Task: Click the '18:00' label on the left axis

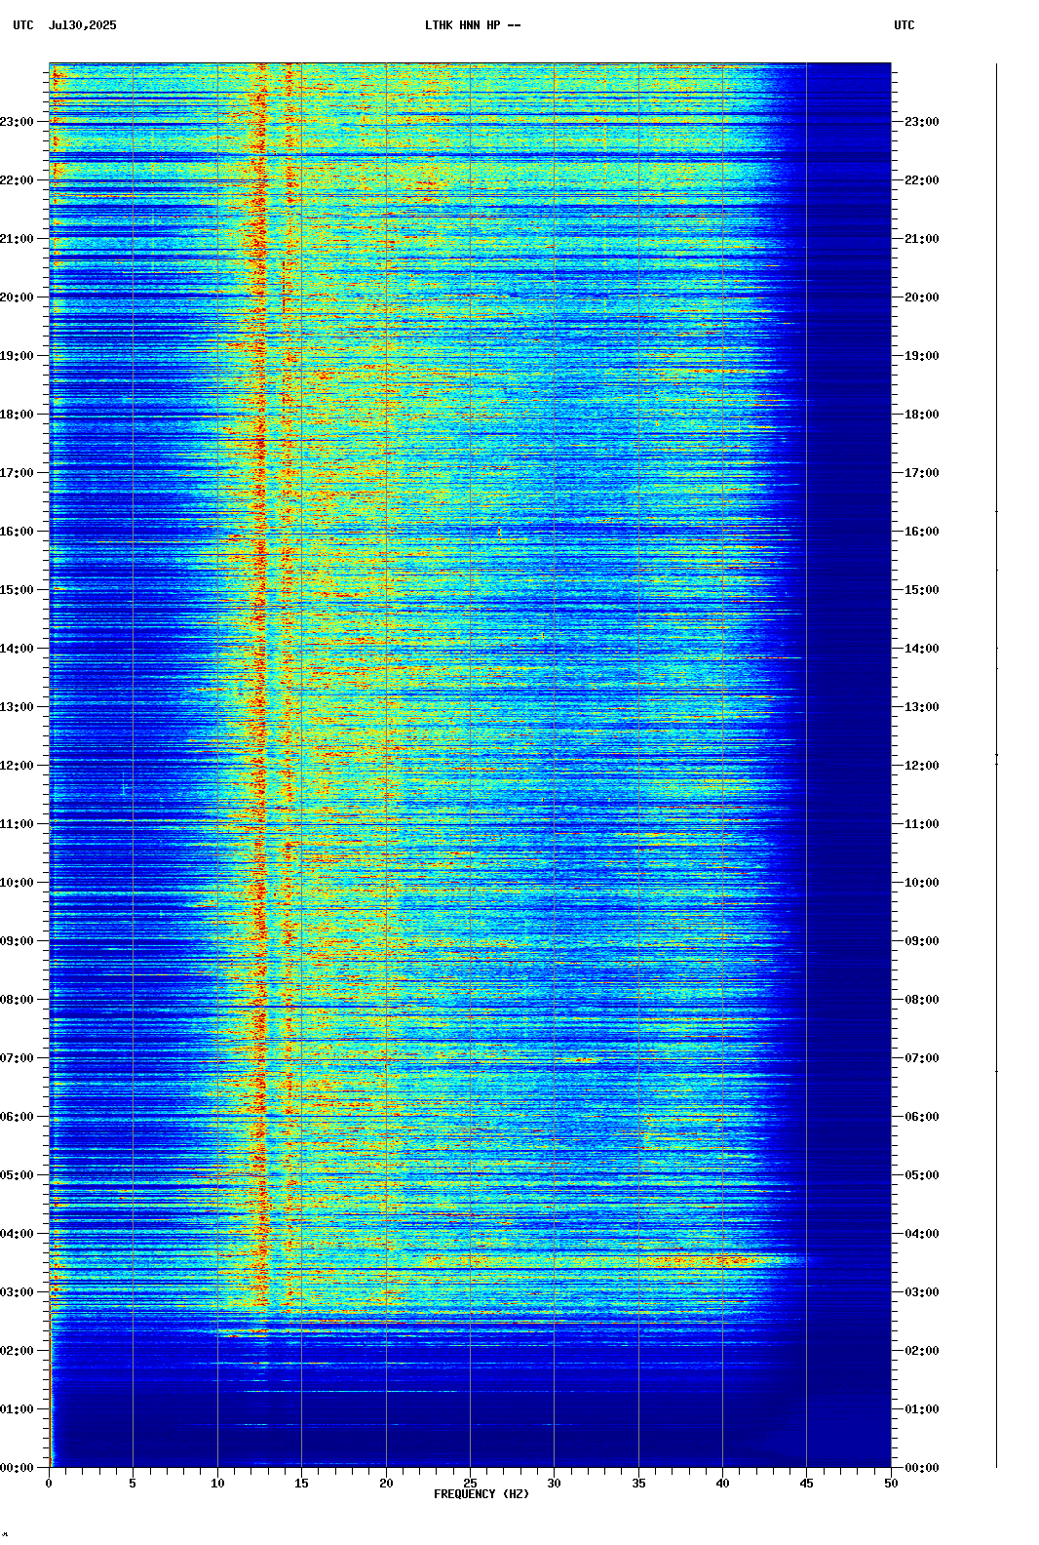Action: [17, 415]
